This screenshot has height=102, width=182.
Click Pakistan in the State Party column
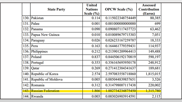point(38,18)
